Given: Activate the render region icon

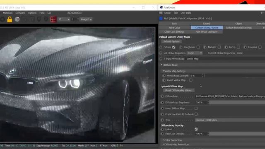Looking at the screenshot, I should [25, 19].
